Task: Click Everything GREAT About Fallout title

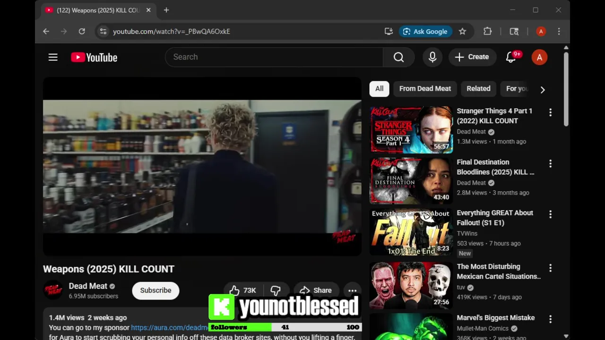Action: pos(495,218)
